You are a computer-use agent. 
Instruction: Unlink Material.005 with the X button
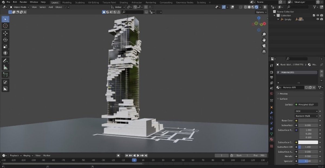pyautogui.click(x=314, y=87)
